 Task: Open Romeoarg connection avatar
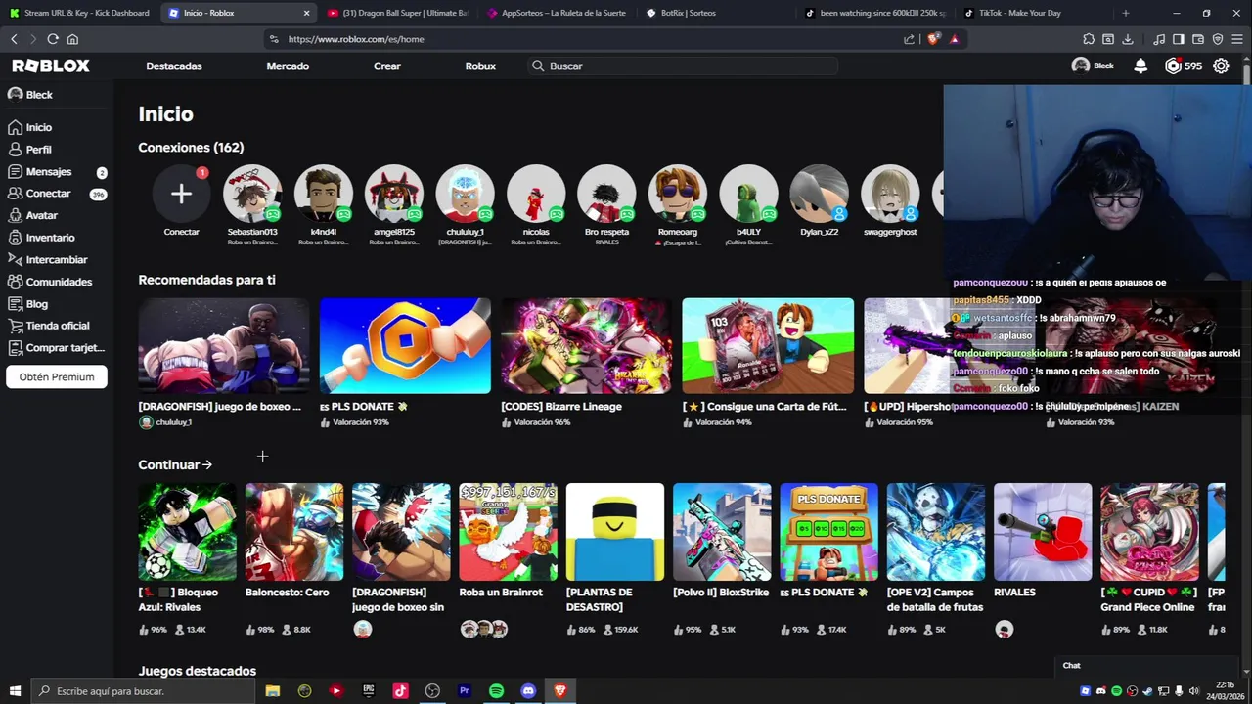[678, 193]
